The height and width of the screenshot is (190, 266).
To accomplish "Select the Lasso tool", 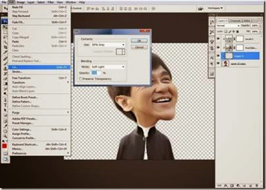I will tap(5, 37).
